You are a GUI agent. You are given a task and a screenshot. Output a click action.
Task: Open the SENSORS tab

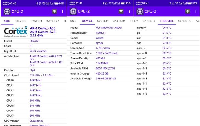tap(185, 21)
